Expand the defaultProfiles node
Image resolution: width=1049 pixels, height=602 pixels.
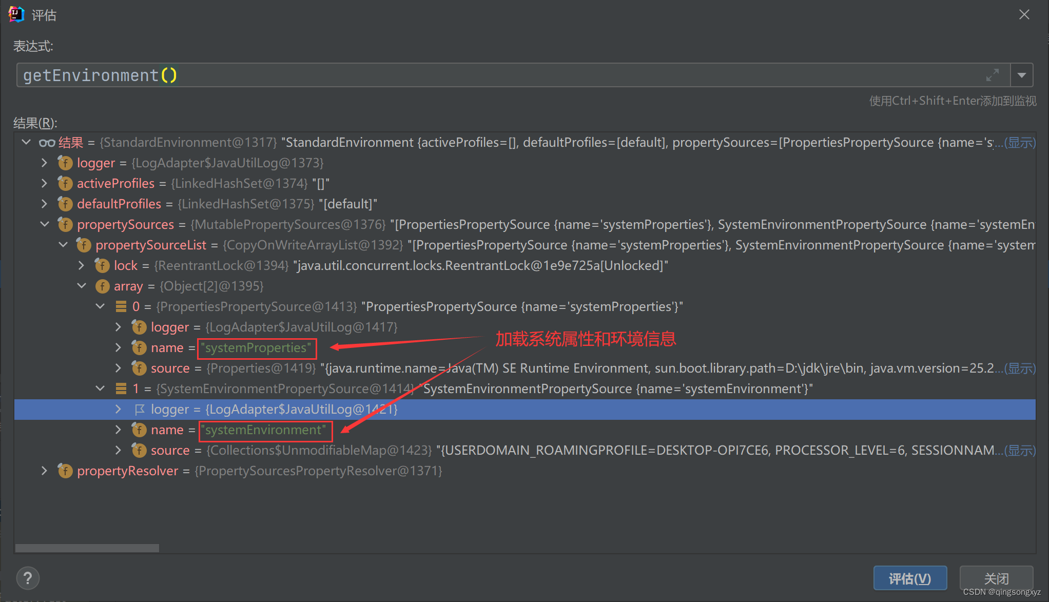coord(45,204)
